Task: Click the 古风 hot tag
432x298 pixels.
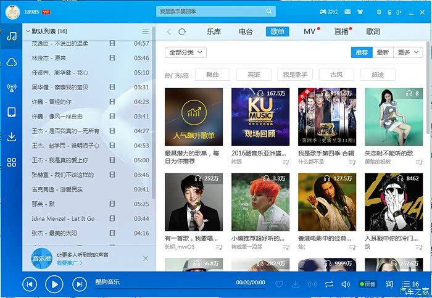Action: (x=336, y=75)
